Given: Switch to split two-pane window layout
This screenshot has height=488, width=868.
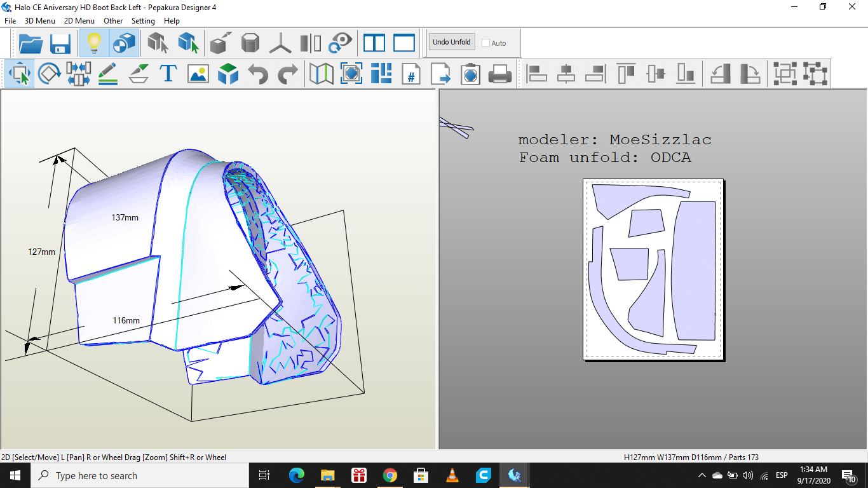Looking at the screenshot, I should pos(374,43).
